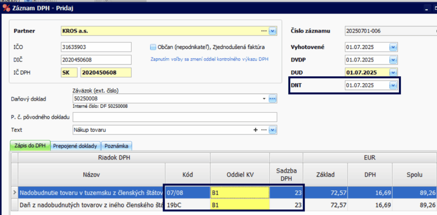Open the Vyhotovené date picker
The width and height of the screenshot is (437, 215).
(x=393, y=47)
